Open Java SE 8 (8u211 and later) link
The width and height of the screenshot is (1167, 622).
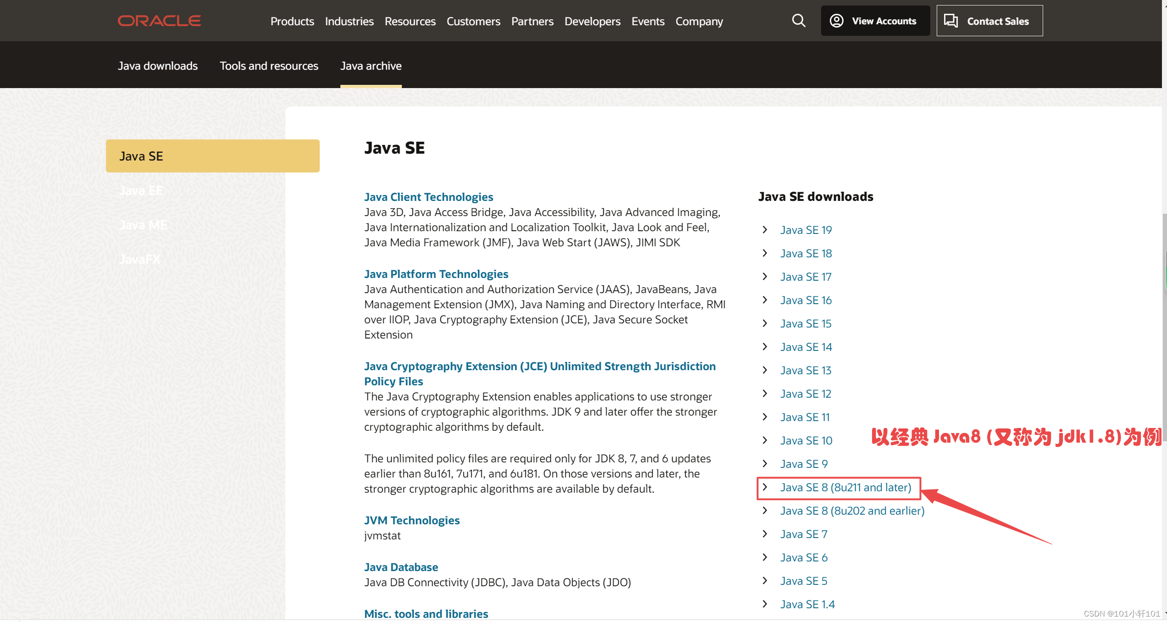pyautogui.click(x=845, y=487)
